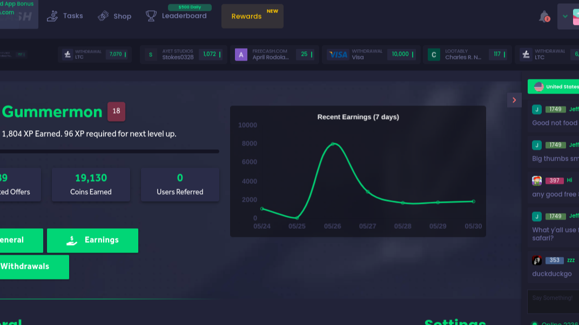Screen dimensions: 579x325
Task: Open the Shop page
Action: tap(115, 16)
